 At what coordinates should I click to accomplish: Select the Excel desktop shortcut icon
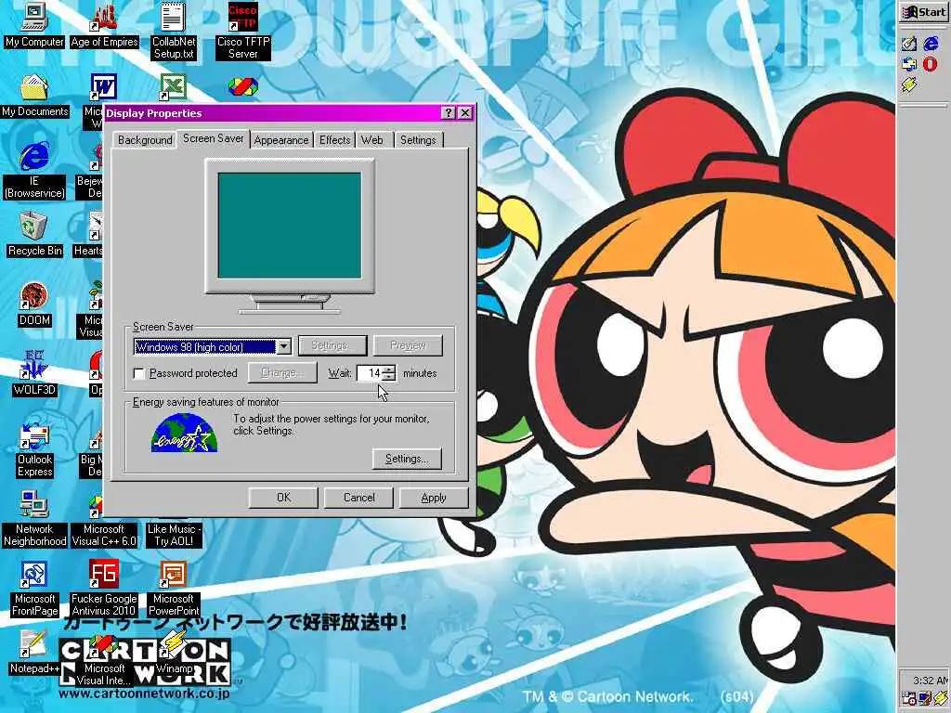(173, 87)
